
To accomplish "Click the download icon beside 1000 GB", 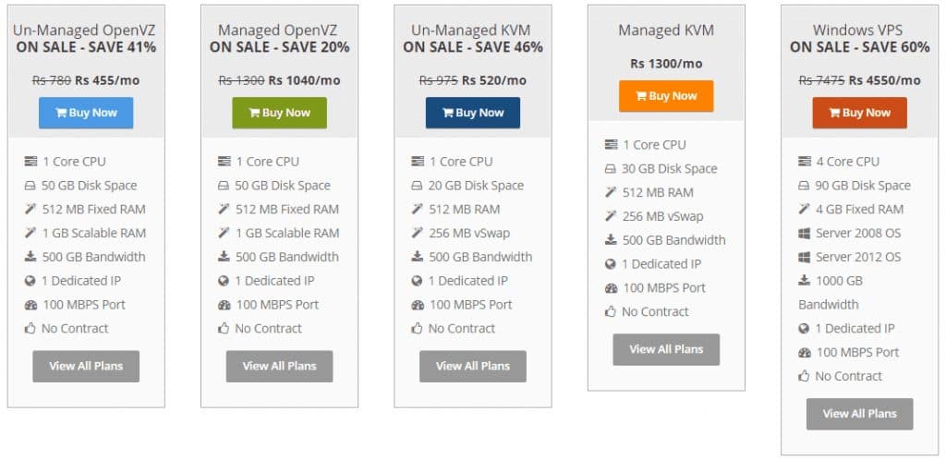I will [x=805, y=280].
